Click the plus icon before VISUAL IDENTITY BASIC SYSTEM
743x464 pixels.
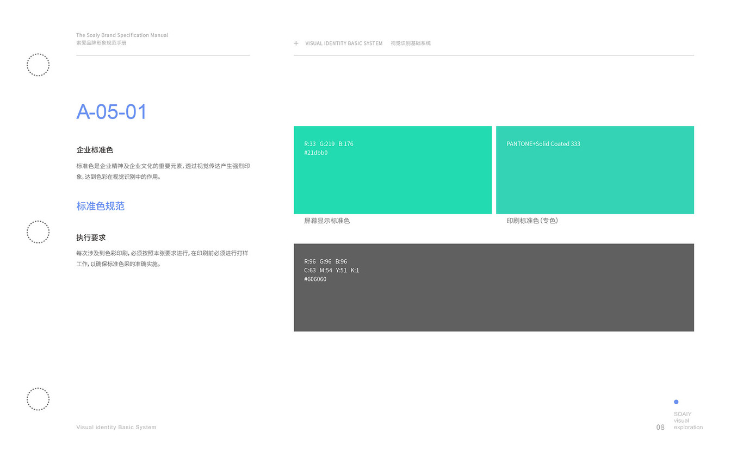tap(296, 43)
